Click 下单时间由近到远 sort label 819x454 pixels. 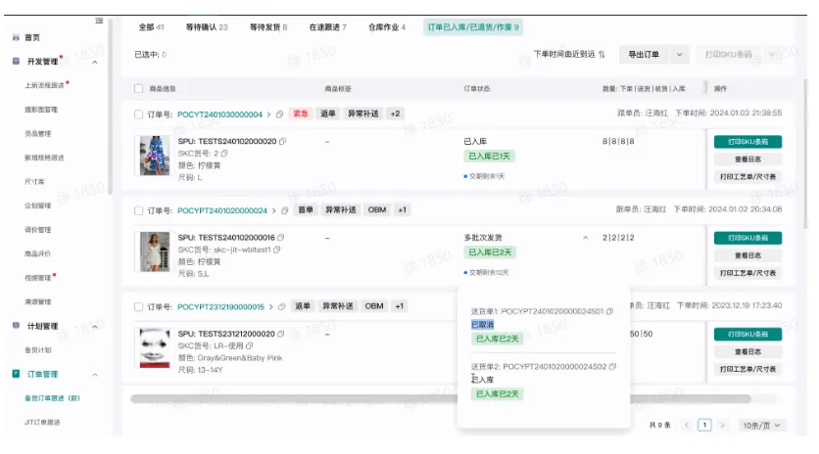pyautogui.click(x=564, y=54)
